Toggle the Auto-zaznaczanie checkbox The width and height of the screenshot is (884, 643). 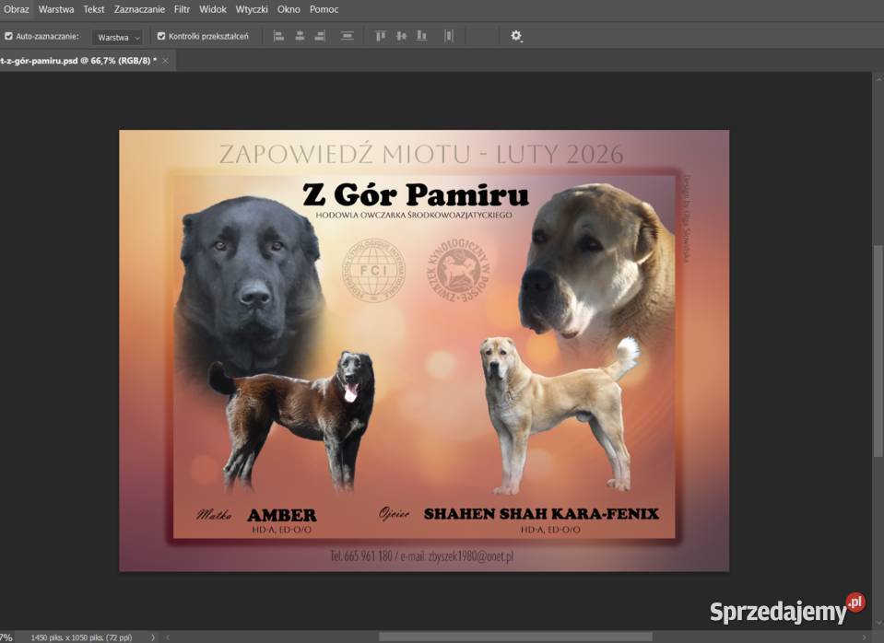(x=9, y=37)
